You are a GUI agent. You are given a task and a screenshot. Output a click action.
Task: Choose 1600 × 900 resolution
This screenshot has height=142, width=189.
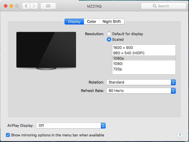point(144,48)
